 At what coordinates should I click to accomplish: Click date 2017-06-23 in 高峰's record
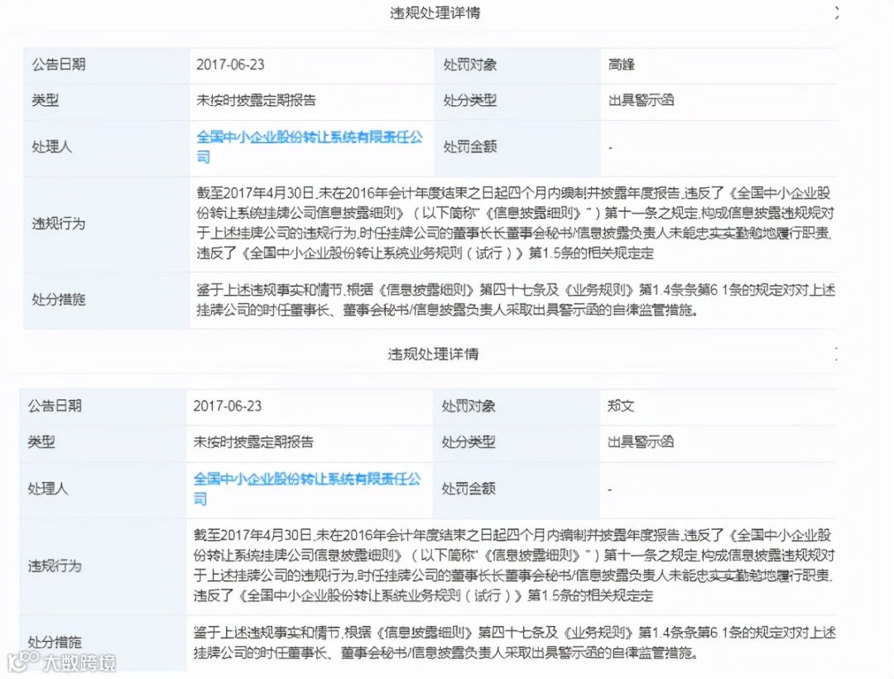(x=230, y=65)
